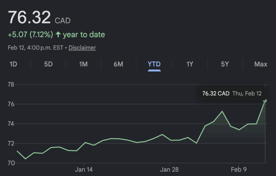The image size is (276, 176).
Task: Click the Jan 14 date axis label
Action: tap(84, 170)
